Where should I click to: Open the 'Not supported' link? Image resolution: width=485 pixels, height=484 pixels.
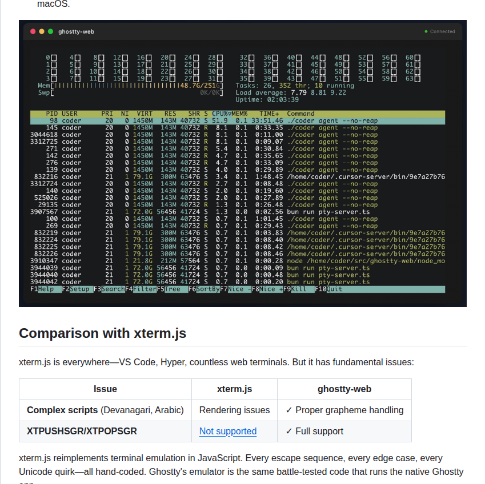228,431
